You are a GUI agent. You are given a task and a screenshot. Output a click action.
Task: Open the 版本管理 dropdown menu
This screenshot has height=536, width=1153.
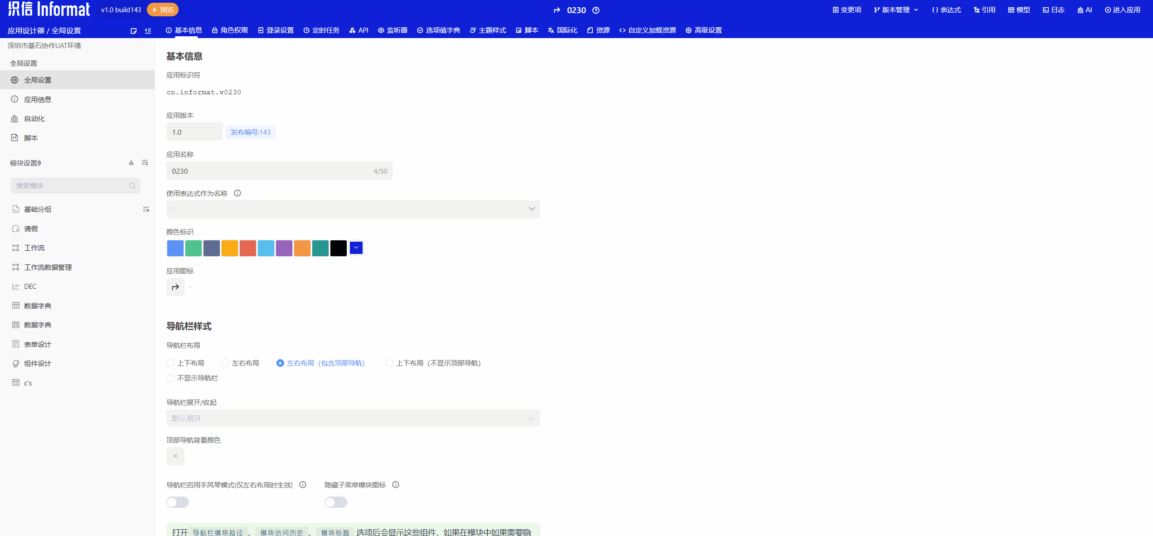point(896,10)
